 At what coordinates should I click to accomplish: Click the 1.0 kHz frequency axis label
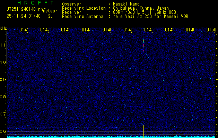(3, 62)
